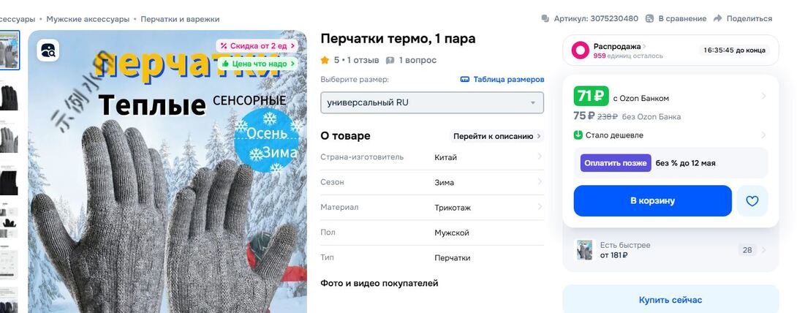Add the item with the В корзину button
The height and width of the screenshot is (313, 797).
pyautogui.click(x=653, y=200)
